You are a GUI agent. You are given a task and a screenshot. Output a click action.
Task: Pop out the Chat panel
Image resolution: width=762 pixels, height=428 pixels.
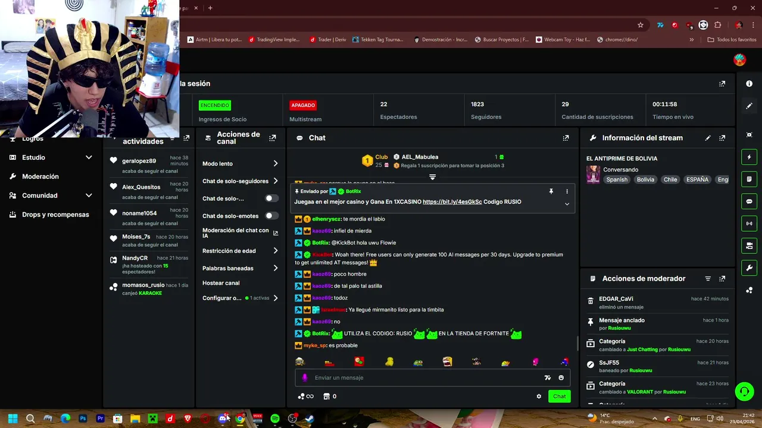pos(566,138)
